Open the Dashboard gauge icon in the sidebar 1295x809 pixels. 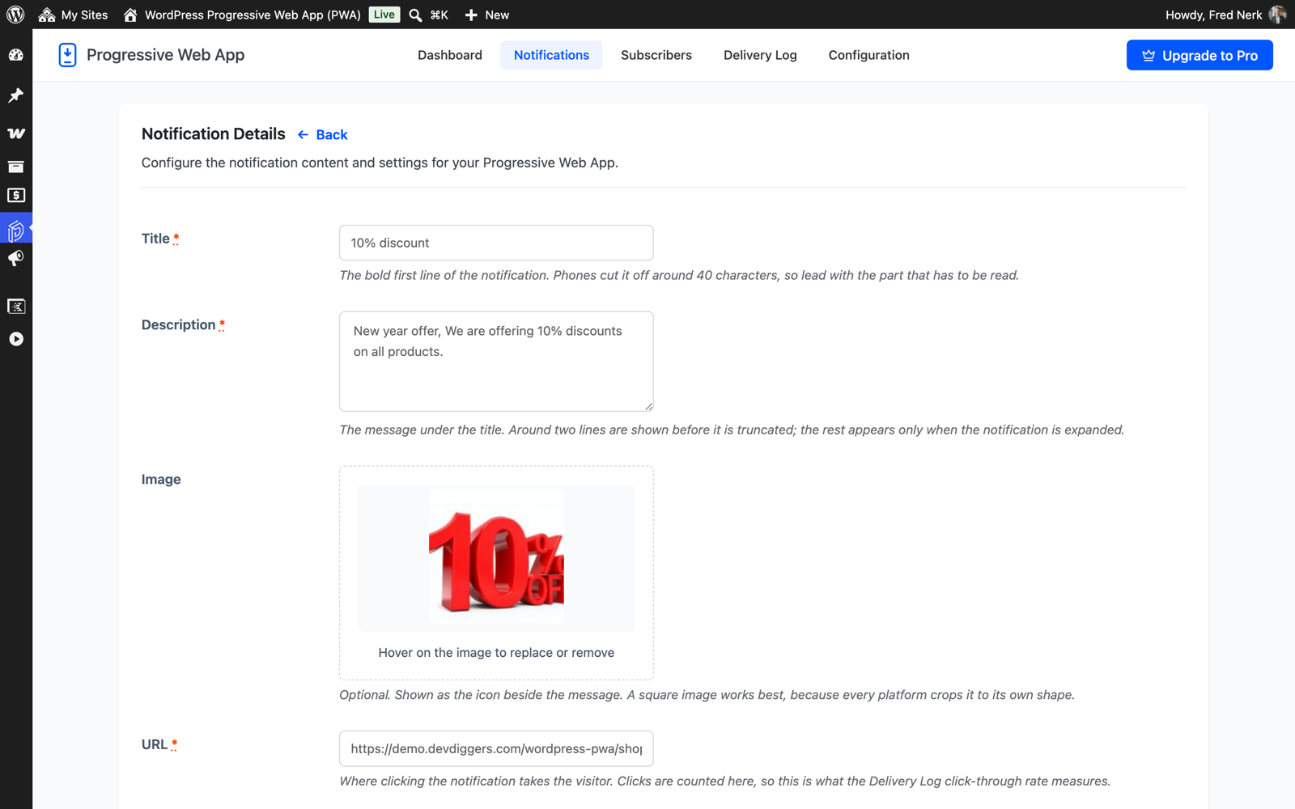(x=16, y=55)
